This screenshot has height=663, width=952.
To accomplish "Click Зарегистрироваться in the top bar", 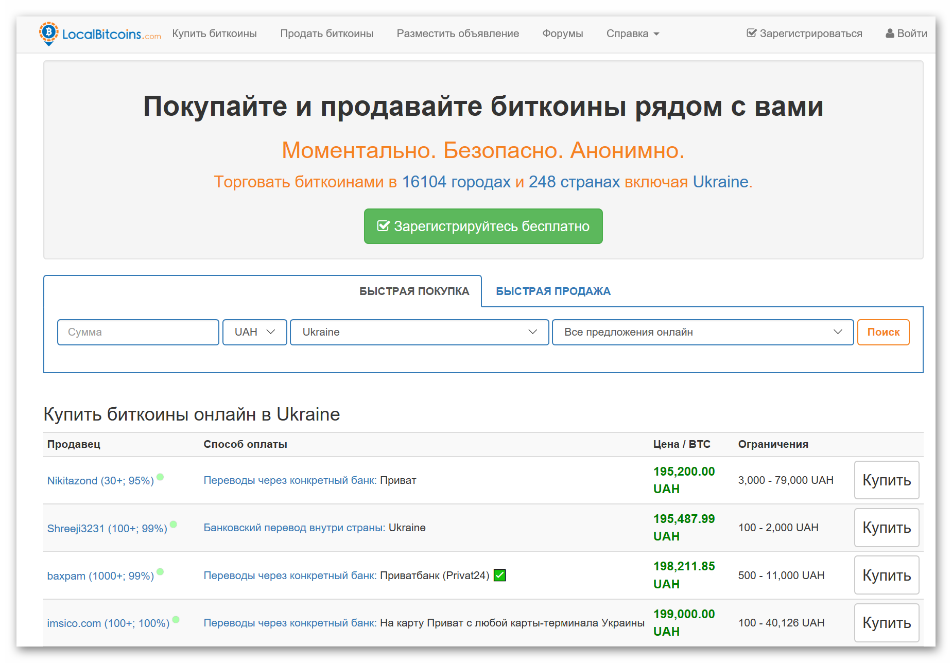I will pyautogui.click(x=804, y=33).
